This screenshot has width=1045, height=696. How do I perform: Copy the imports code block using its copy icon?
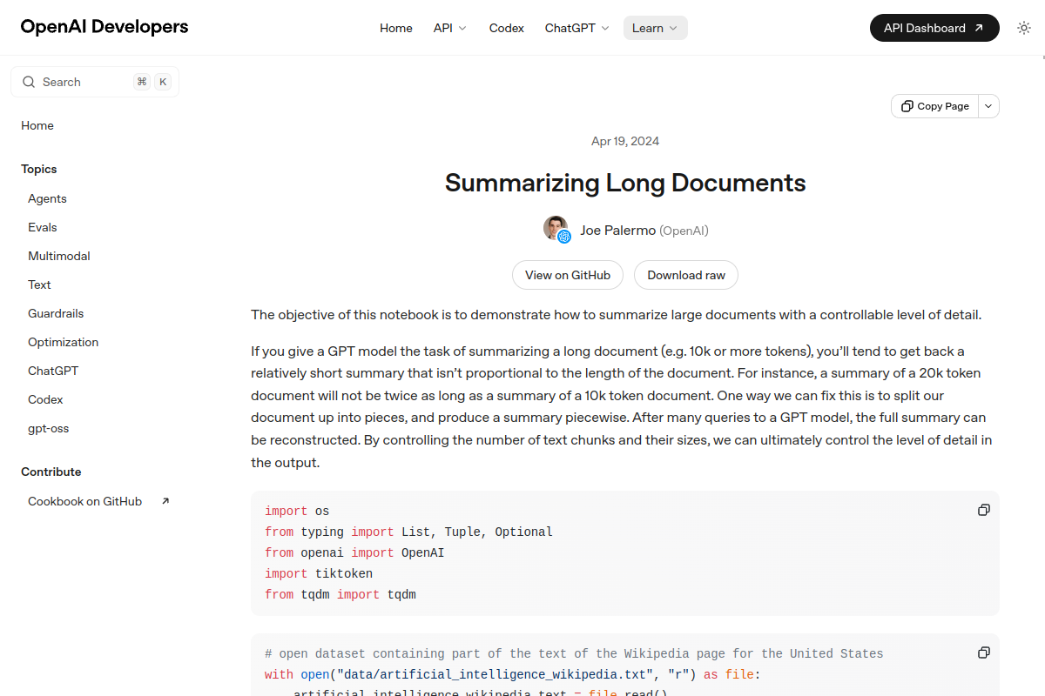pyautogui.click(x=983, y=510)
